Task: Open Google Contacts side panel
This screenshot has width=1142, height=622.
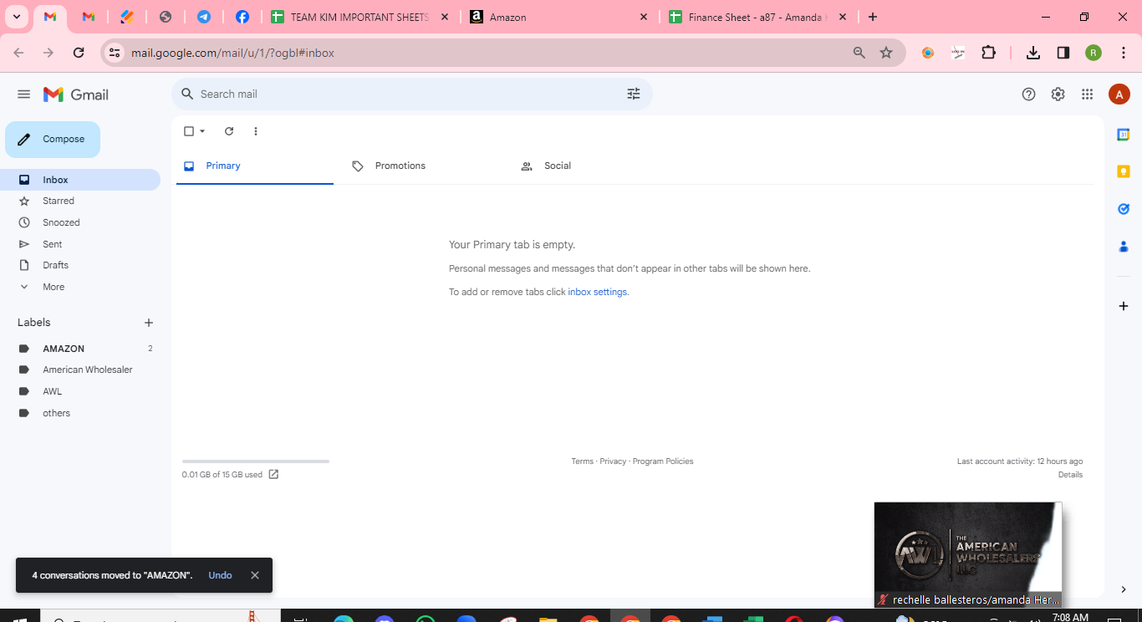Action: (x=1124, y=247)
